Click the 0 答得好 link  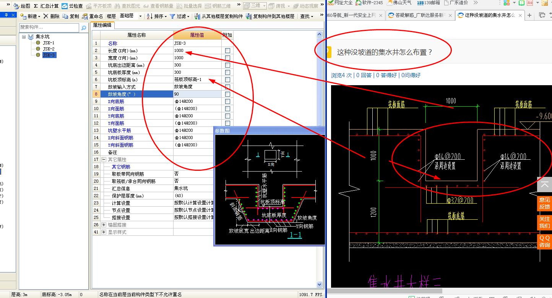click(386, 75)
